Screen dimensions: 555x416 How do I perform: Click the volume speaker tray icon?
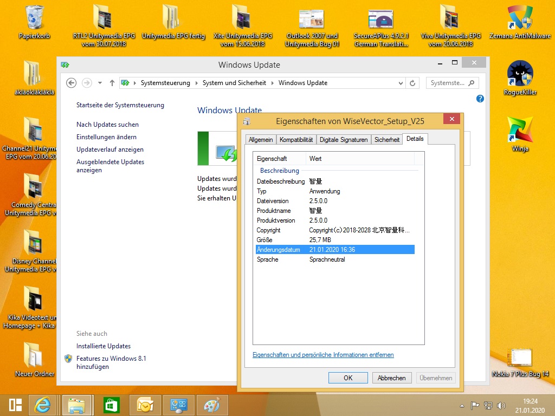pos(501,405)
